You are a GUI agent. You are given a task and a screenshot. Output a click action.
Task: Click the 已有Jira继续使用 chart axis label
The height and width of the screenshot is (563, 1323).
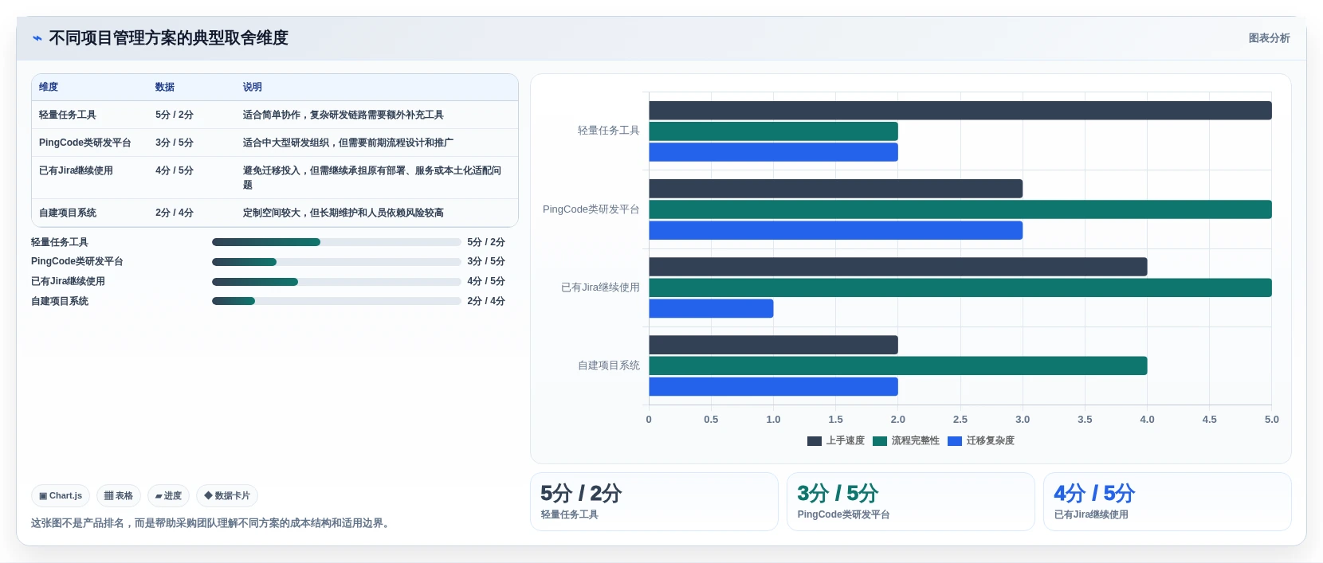[x=600, y=287]
